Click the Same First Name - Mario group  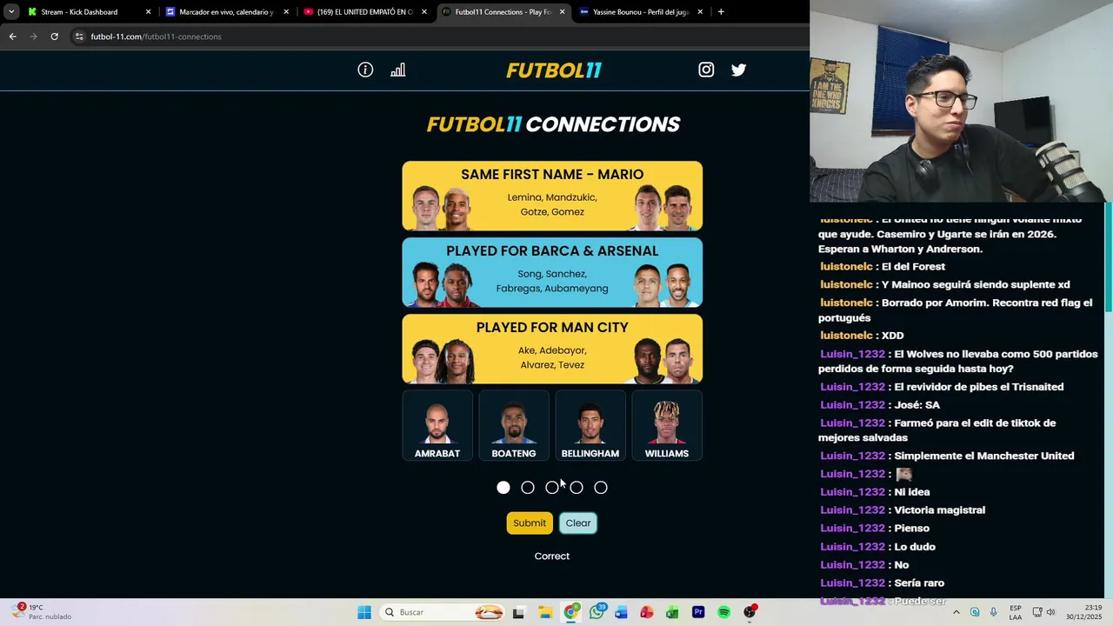point(552,196)
